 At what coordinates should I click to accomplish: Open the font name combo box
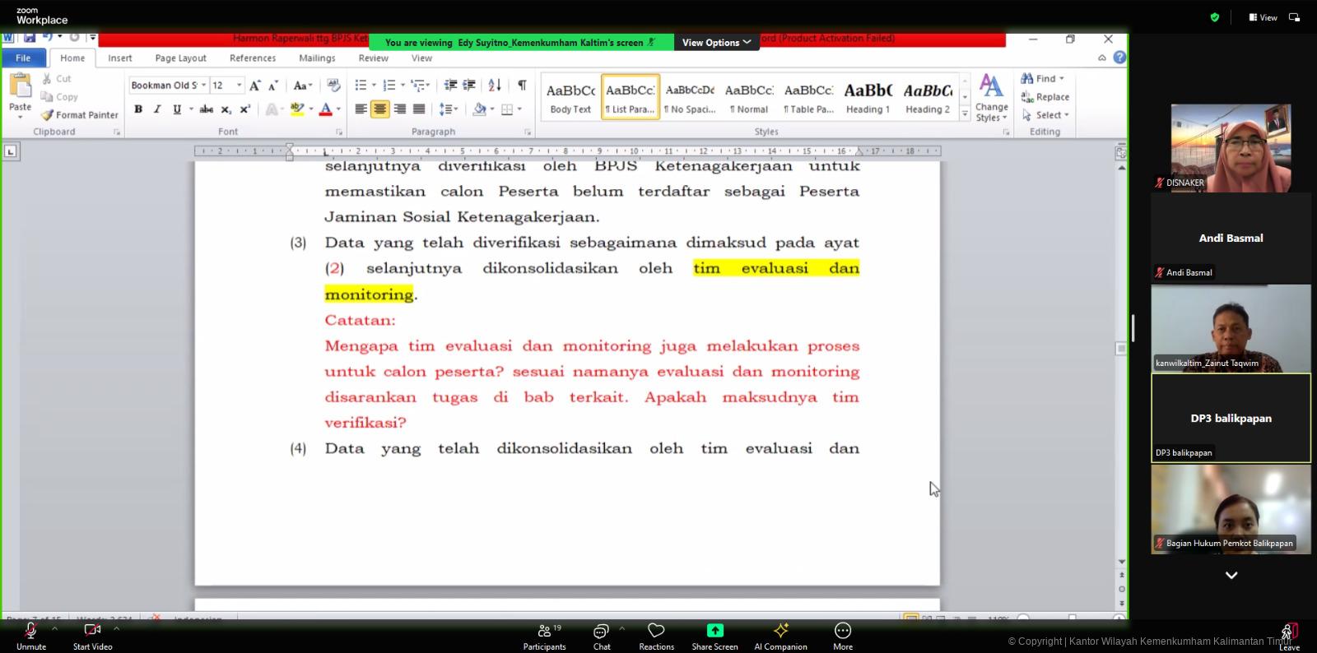(x=169, y=86)
